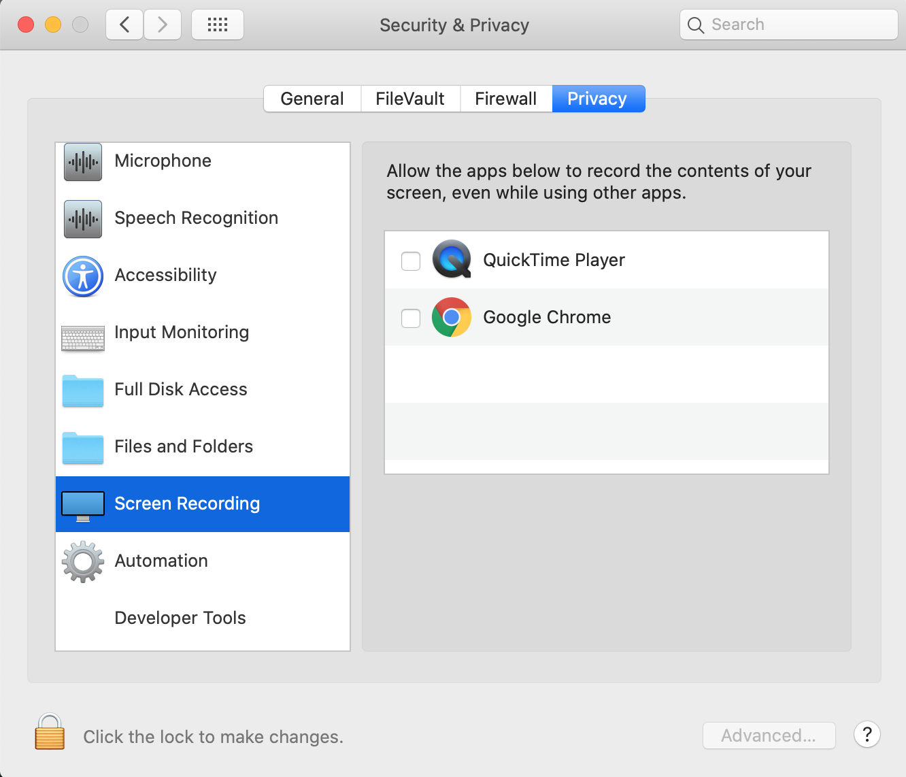The image size is (906, 777).
Task: Click inside the Search field
Action: tap(788, 24)
